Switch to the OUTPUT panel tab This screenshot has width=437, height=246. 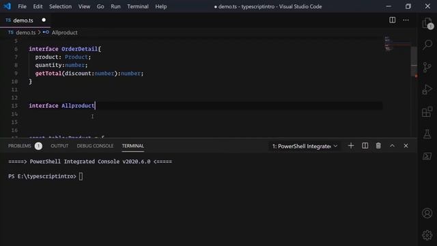tap(59, 146)
